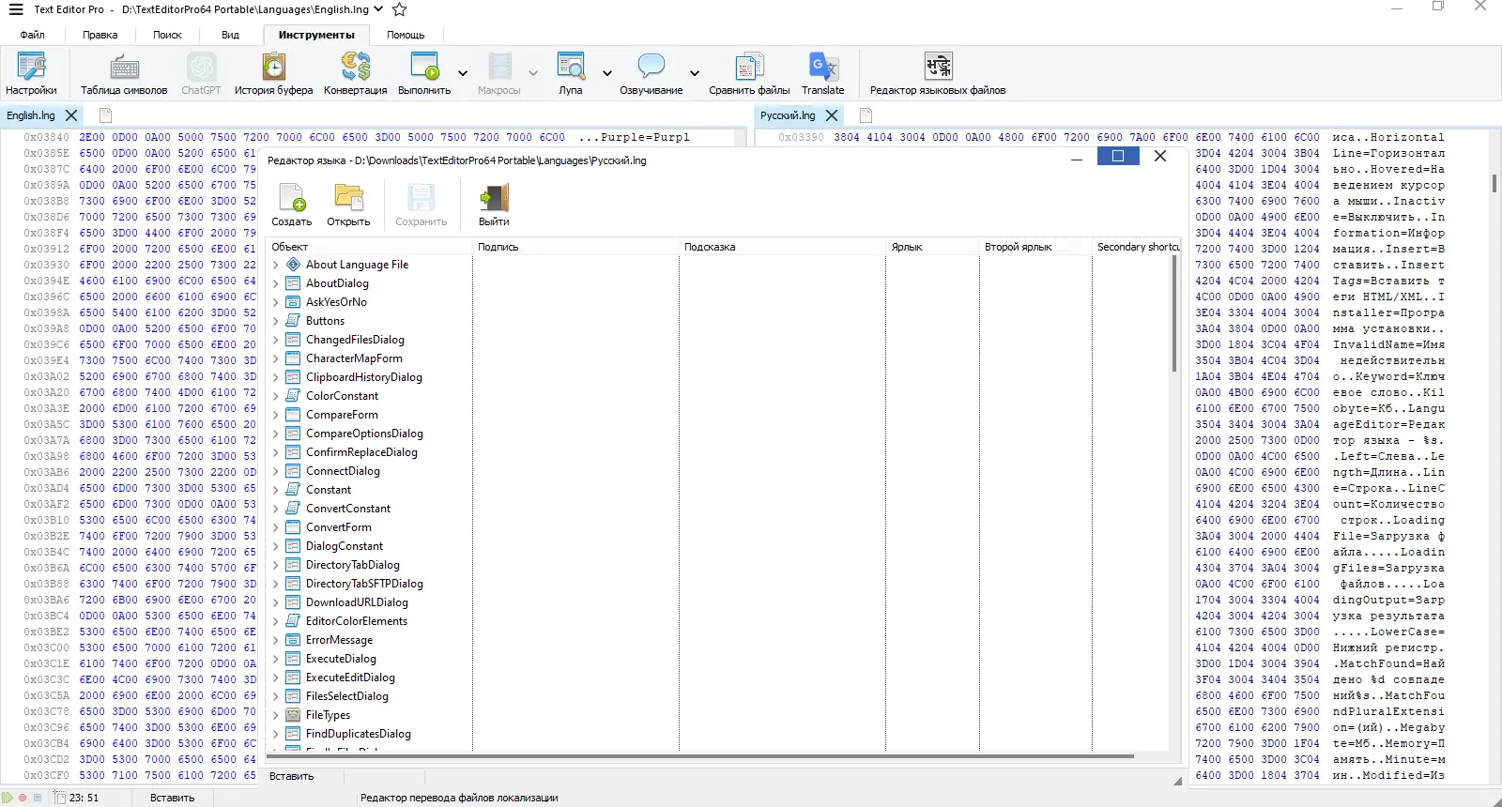Open the Translate tool
This screenshot has width=1502, height=807.
pos(823,73)
